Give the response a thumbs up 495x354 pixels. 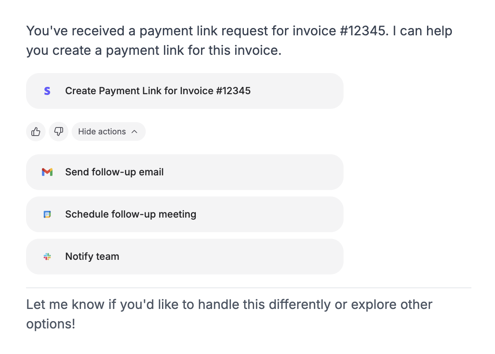click(36, 132)
